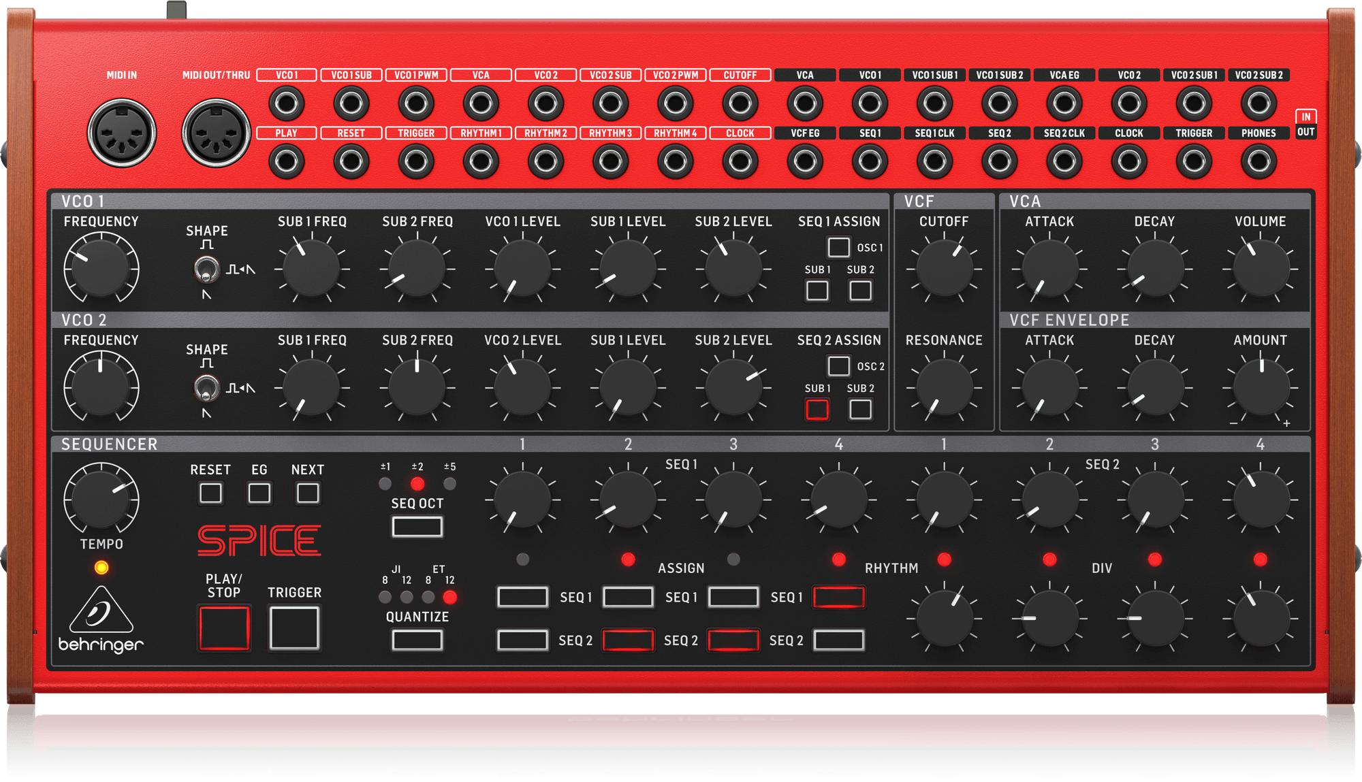Click the VCF EG output jack
Screen dimensions: 1362x782
point(805,162)
